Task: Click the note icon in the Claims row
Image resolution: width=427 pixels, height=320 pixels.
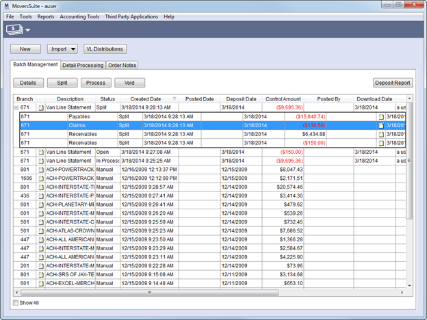Action: 381,126
